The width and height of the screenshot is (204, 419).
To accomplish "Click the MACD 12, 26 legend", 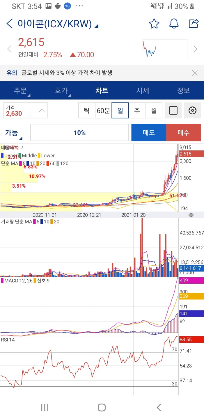I will [x=17, y=281].
